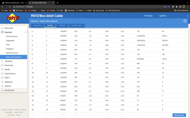The image size is (190, 118).
Task: Click the Aktualisieren button
Action: (179, 115)
